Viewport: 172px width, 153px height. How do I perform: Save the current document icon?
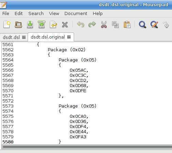coord(30,25)
